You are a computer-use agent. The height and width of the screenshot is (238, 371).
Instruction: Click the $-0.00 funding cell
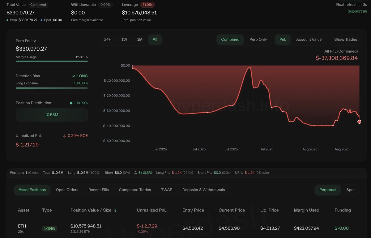(342, 228)
